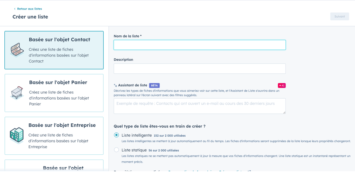Click the BÊTA badge beside Assistant de liste
This screenshot has height=172, width=355.
pyautogui.click(x=155, y=85)
